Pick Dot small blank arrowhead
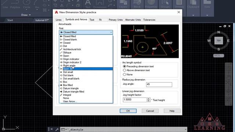Screen dimensions: 235x132 (x=86, y=78)
